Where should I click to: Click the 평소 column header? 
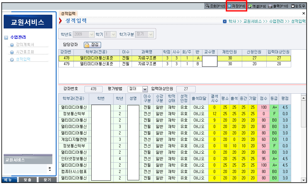225,99
